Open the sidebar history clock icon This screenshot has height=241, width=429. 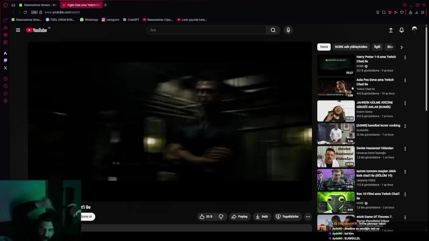point(5,86)
